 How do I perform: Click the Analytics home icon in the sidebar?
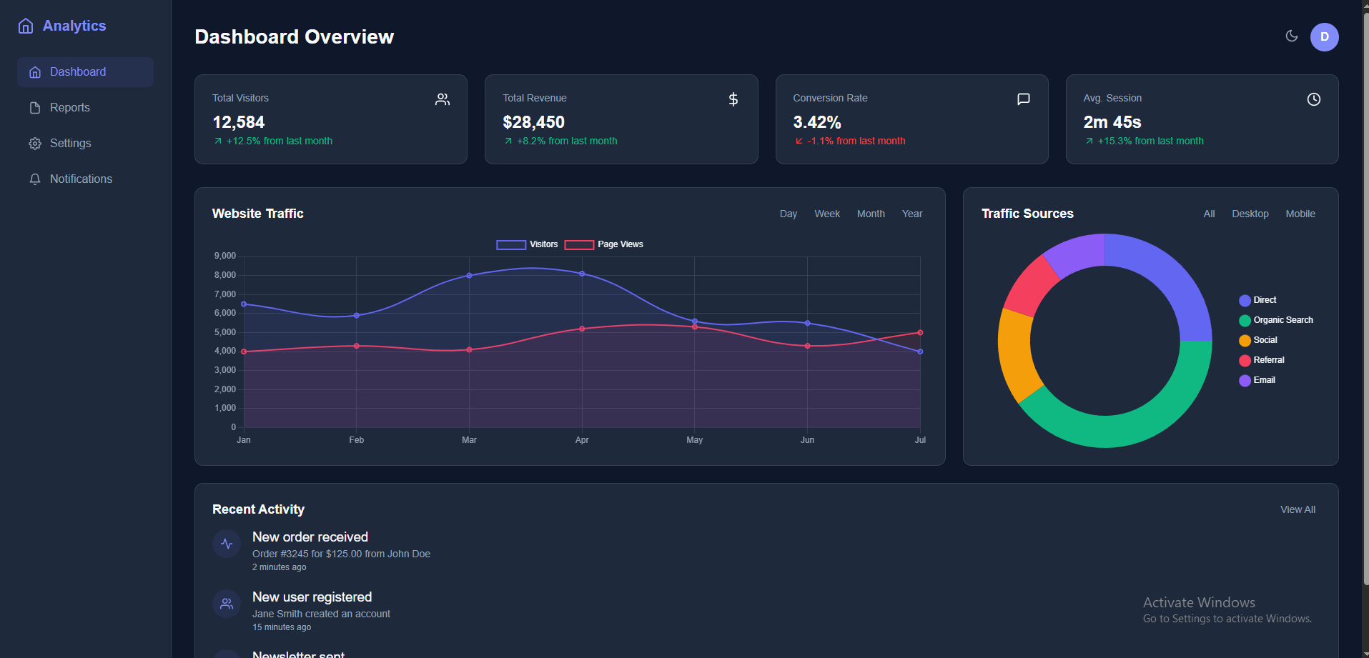pos(25,25)
